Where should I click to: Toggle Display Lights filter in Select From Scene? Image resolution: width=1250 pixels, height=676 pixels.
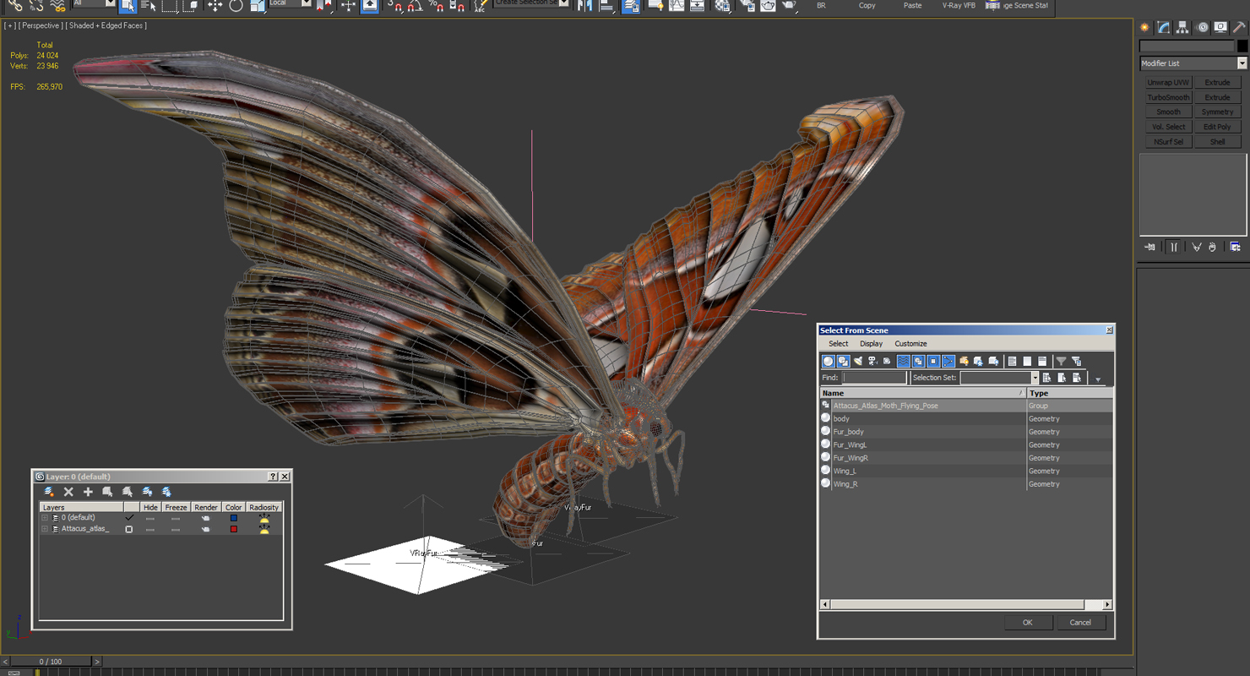click(x=858, y=362)
